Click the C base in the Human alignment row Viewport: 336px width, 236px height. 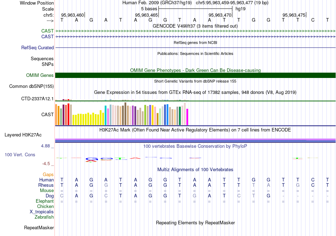[x=313, y=180]
